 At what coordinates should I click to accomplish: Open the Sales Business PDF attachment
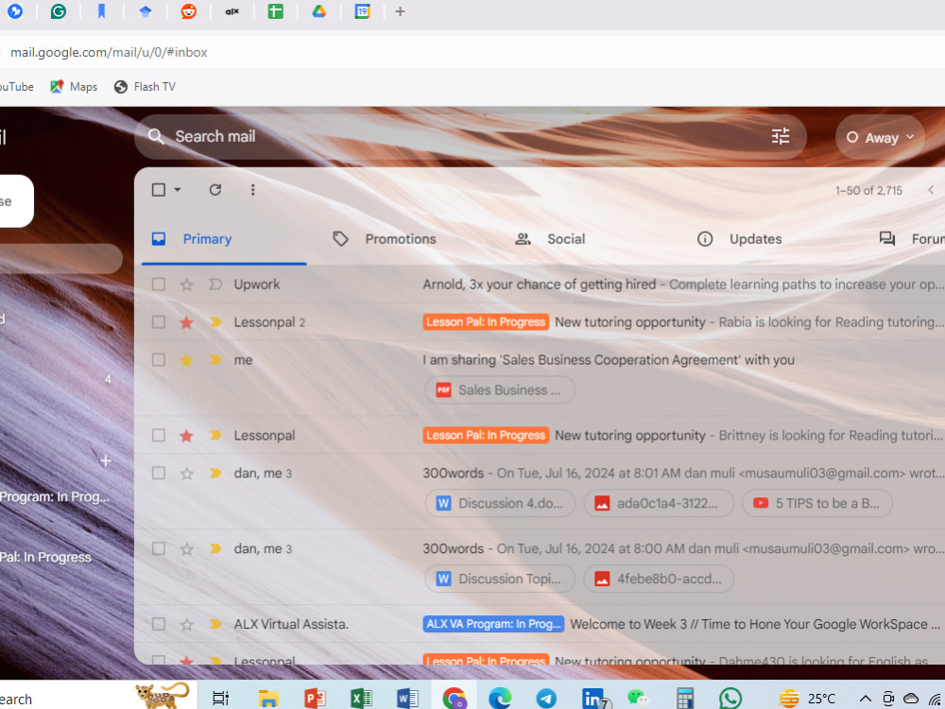pyautogui.click(x=500, y=390)
